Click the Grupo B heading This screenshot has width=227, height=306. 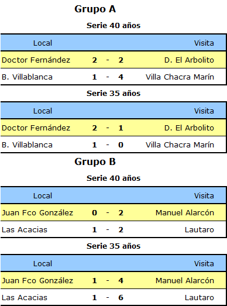[95, 162]
